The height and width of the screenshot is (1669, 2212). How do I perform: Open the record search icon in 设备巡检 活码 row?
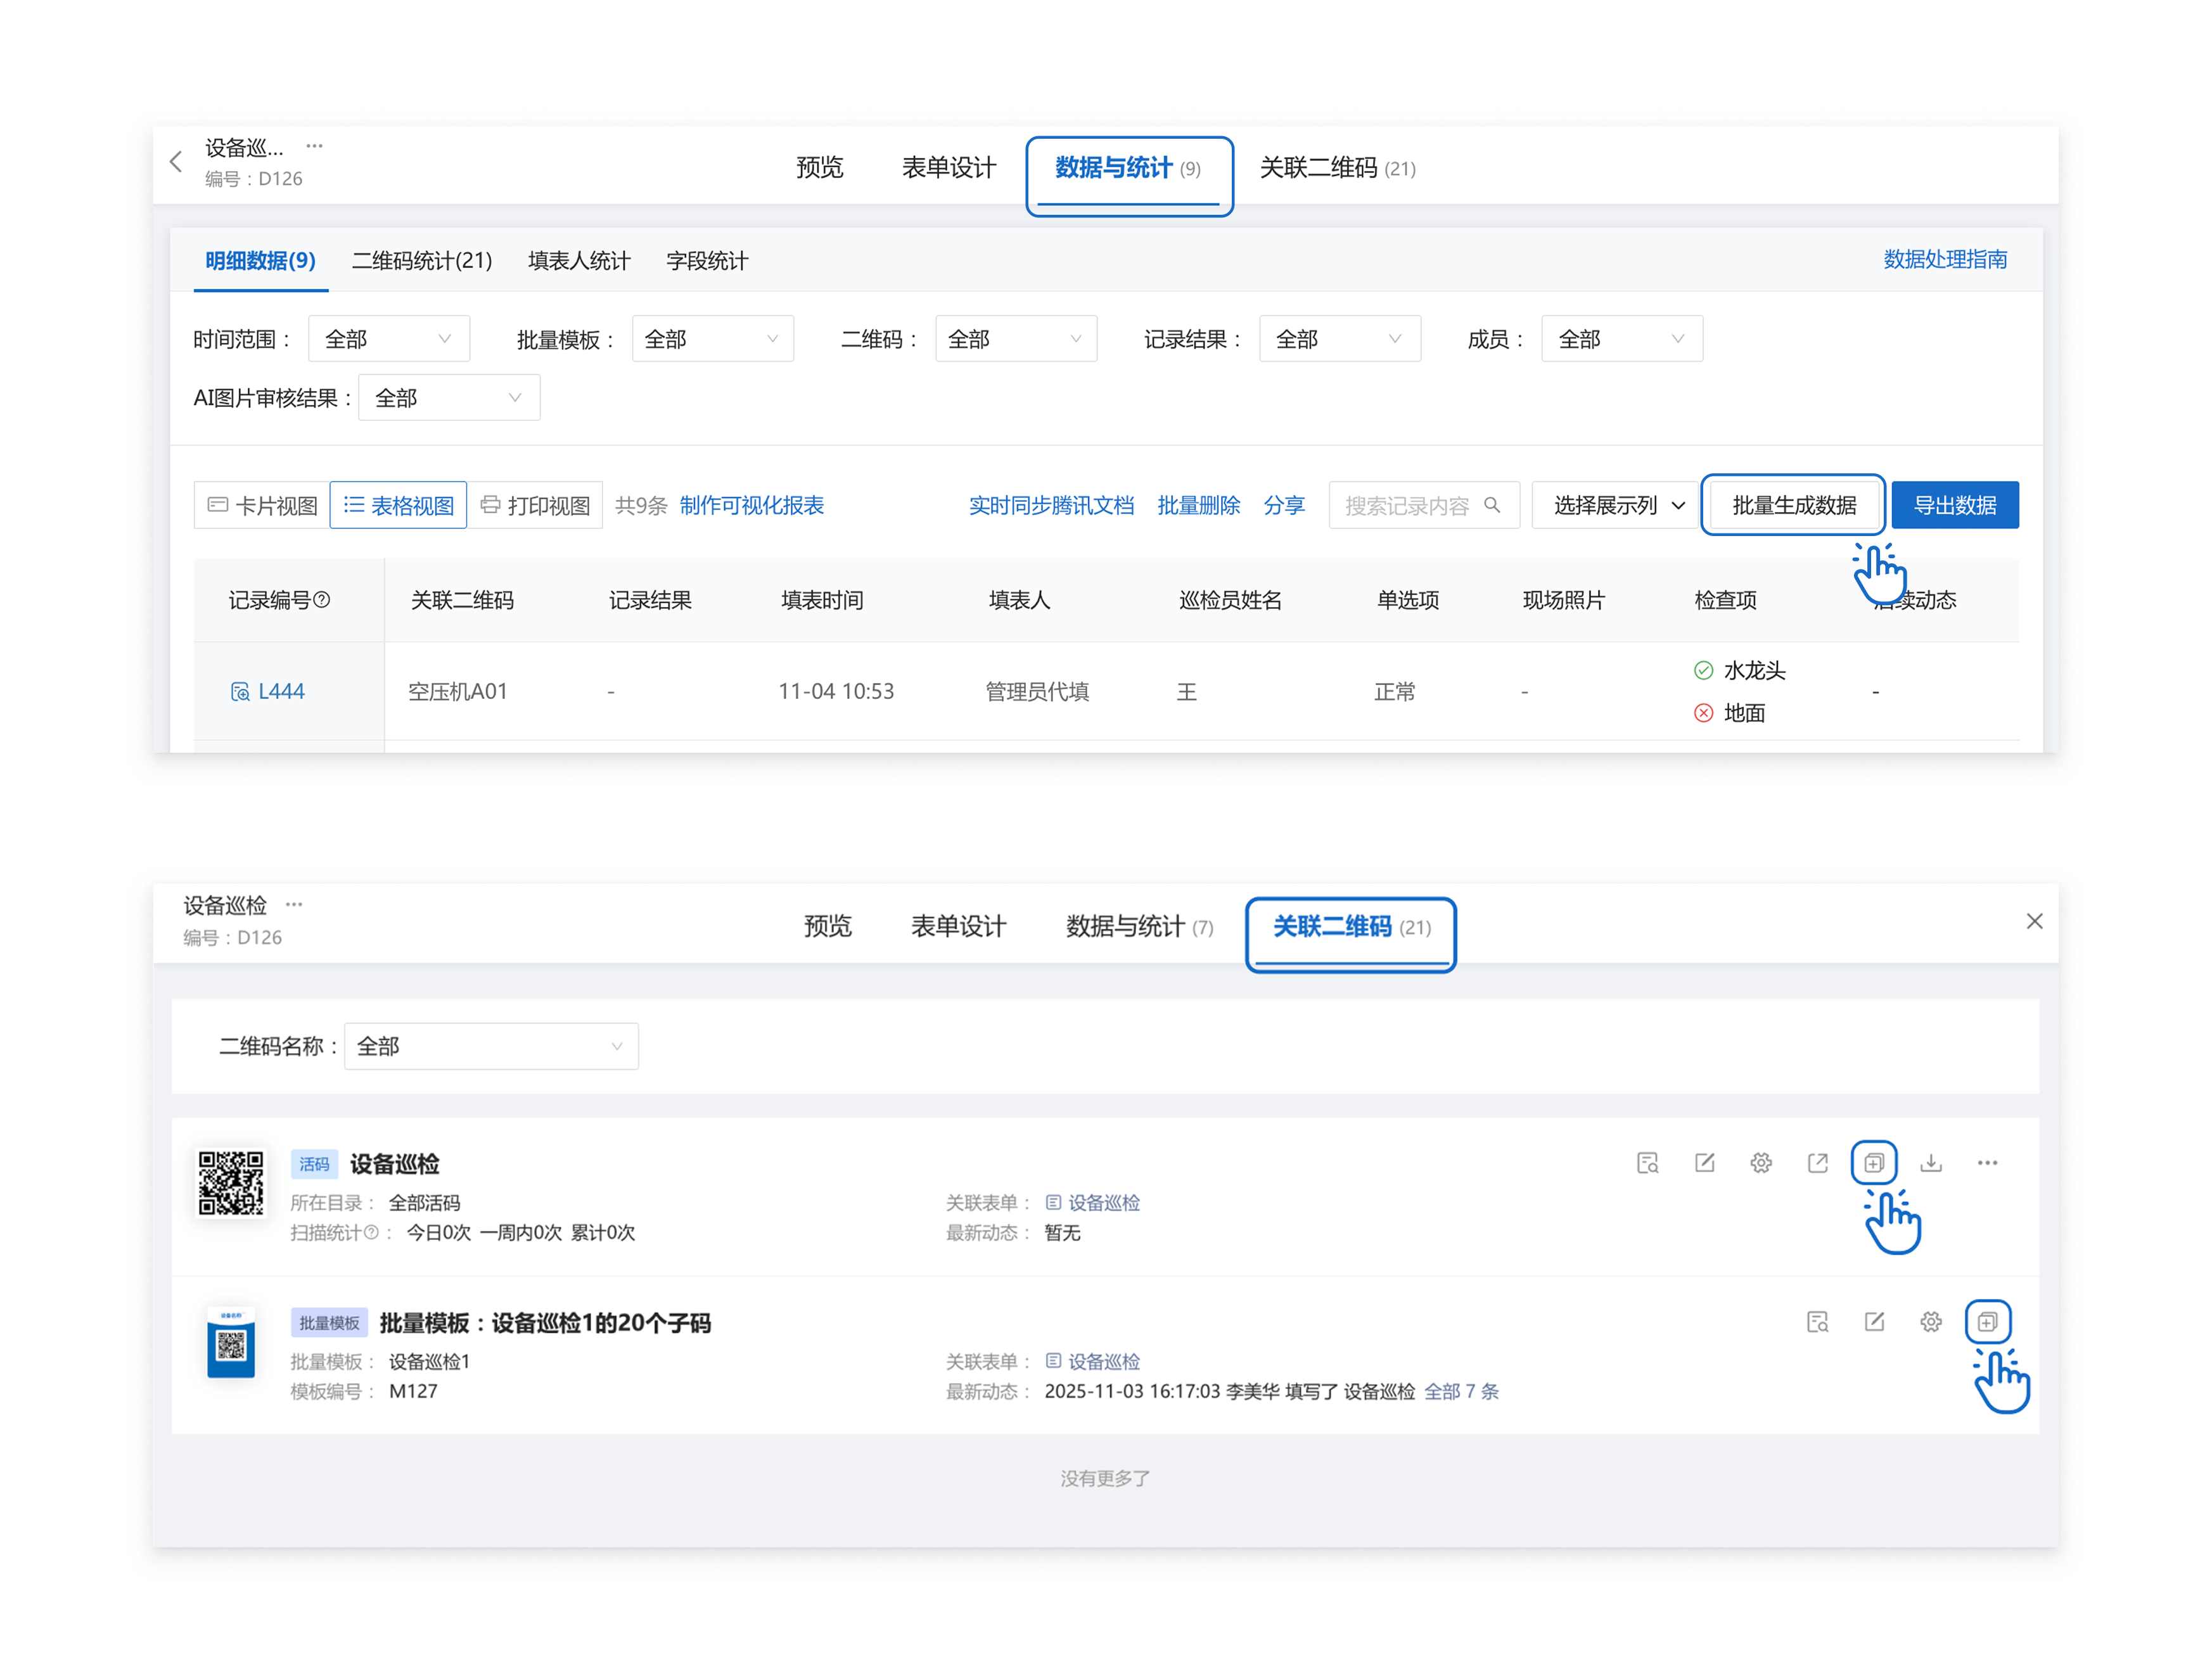click(1647, 1163)
